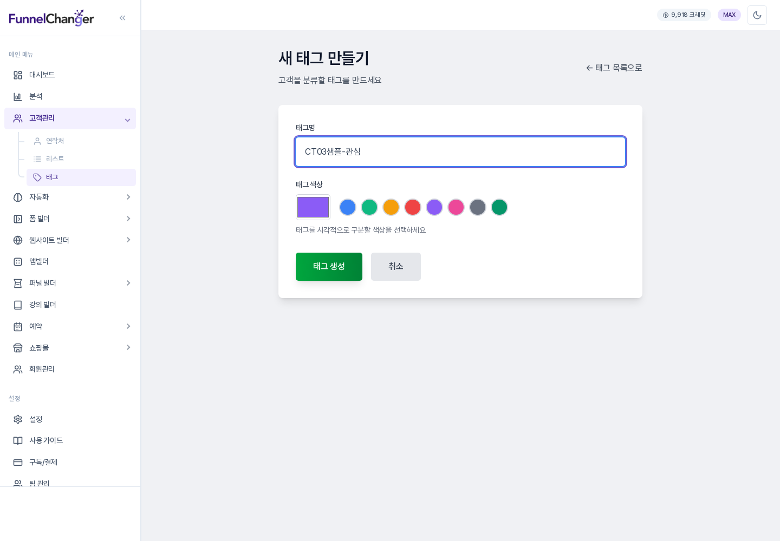This screenshot has height=541, width=780.
Task: Collapse the 고객관리 submenu chevron
Action: [127, 120]
